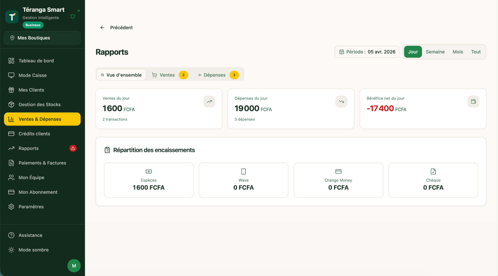Click the back arrow icon
This screenshot has height=276, width=498.
coord(102,27)
